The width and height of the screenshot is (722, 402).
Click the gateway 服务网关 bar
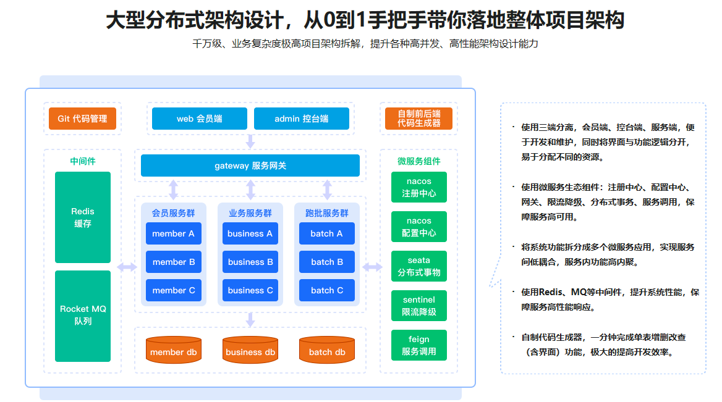[250, 165]
